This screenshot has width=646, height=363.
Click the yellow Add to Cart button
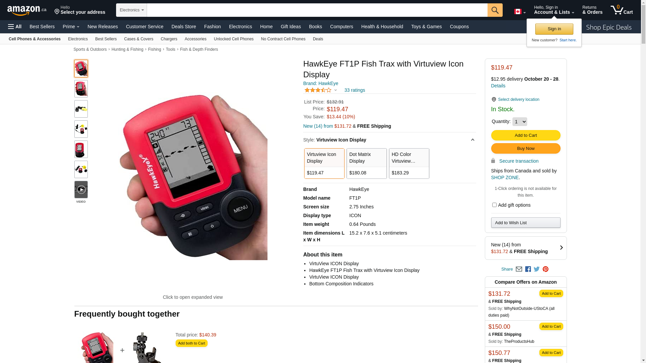pos(526,135)
